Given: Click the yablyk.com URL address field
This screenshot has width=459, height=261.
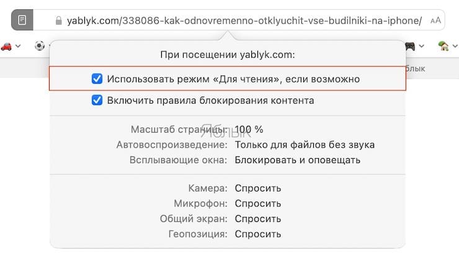Looking at the screenshot, I should click(x=244, y=20).
